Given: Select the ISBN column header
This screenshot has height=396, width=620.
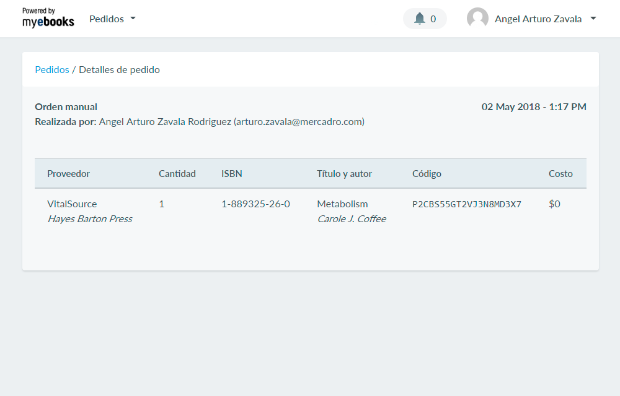Looking at the screenshot, I should tap(231, 174).
